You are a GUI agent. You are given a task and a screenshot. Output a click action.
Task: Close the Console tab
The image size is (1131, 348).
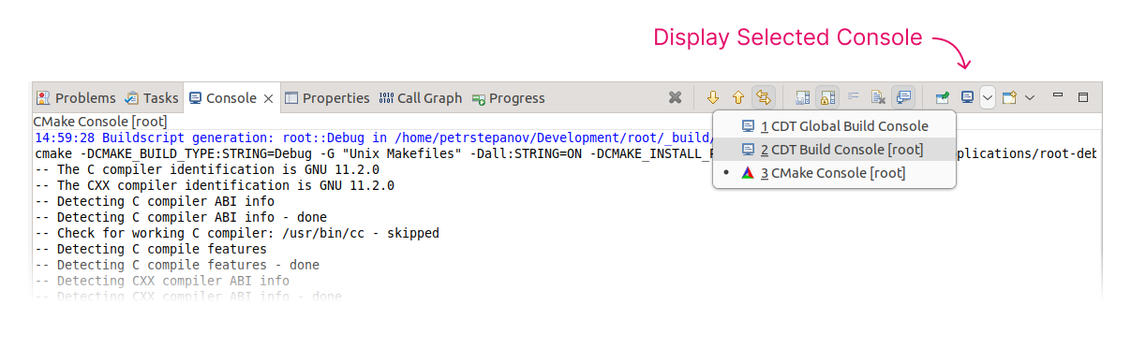pos(268,98)
